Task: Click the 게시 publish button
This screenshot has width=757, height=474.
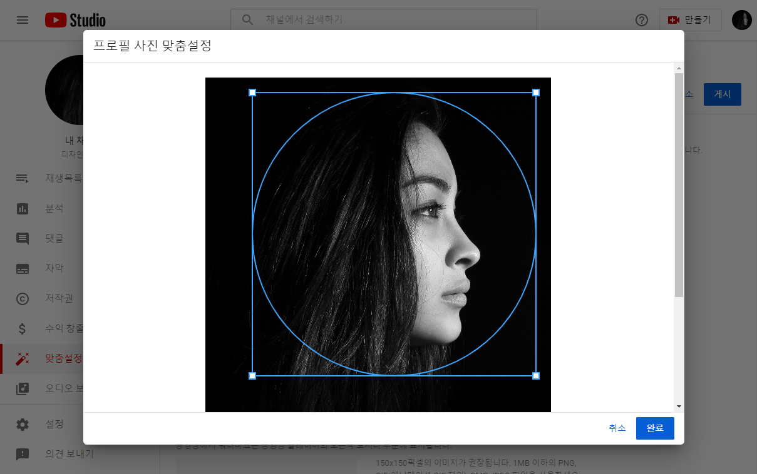Action: (x=723, y=94)
